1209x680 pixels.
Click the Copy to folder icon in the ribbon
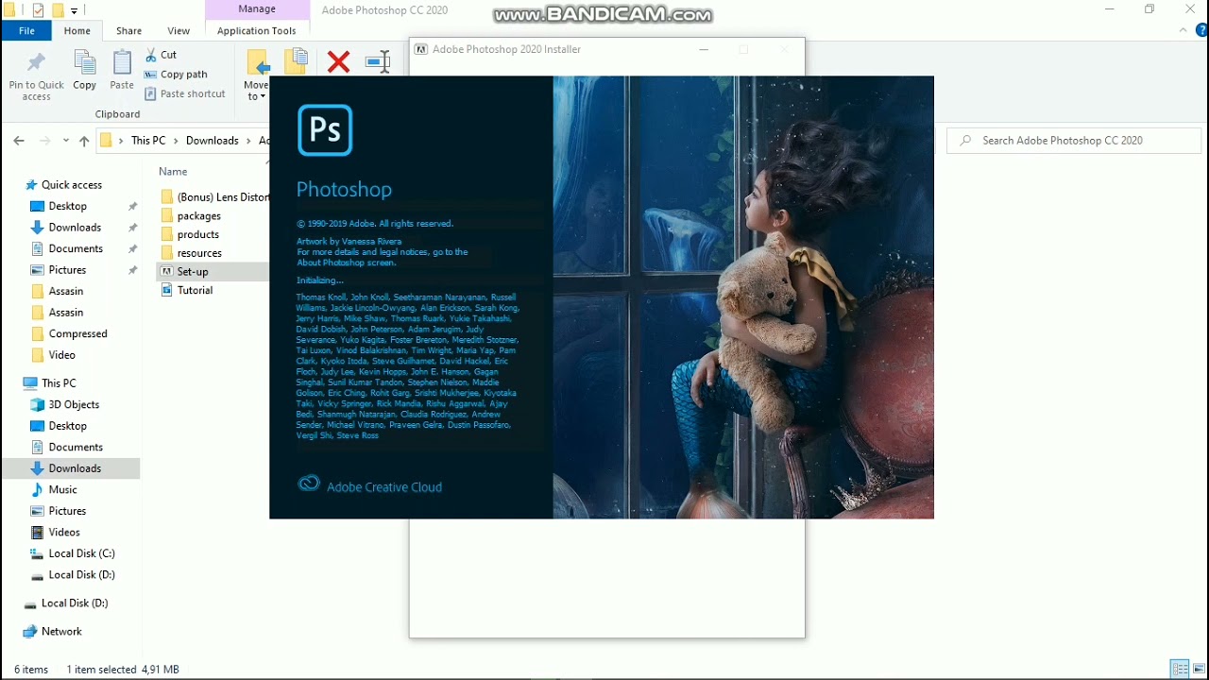(296, 61)
